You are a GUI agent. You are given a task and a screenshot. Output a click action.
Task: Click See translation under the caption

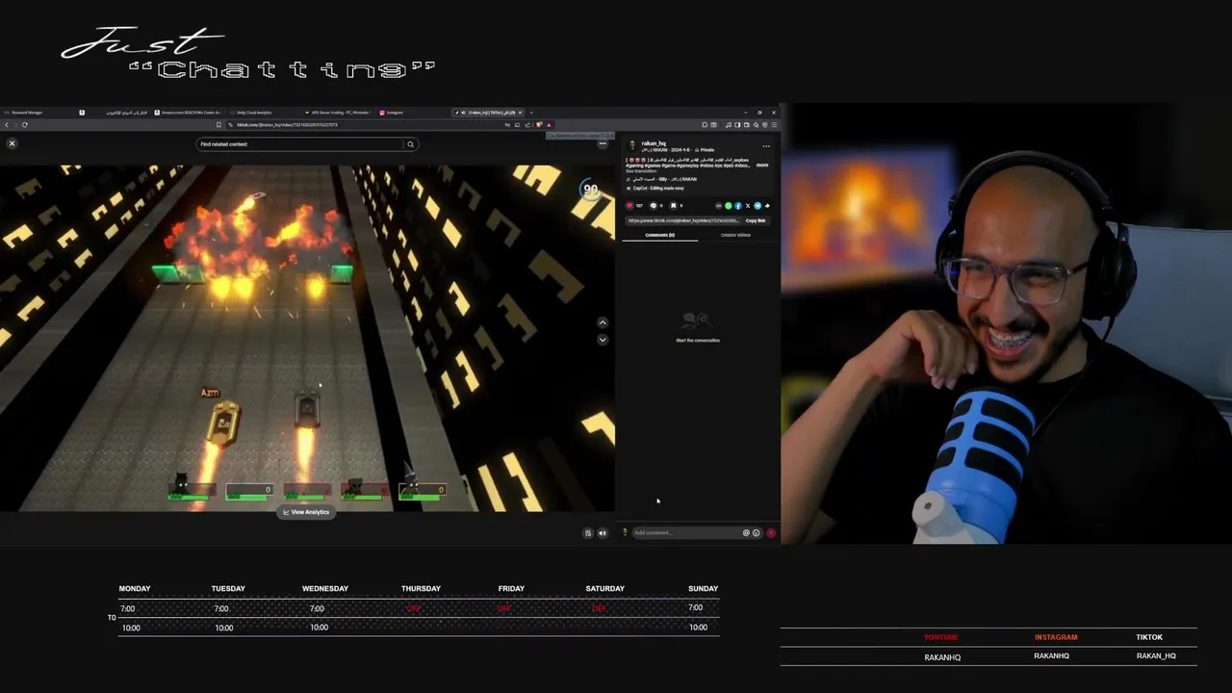pos(641,171)
